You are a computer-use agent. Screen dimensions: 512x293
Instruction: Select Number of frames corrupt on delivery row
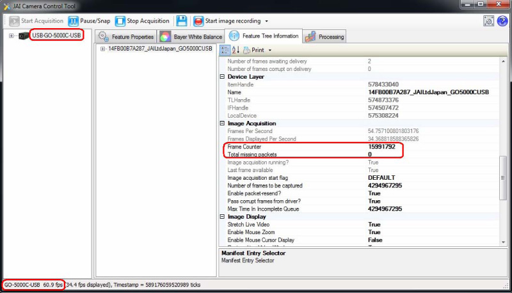[359, 69]
